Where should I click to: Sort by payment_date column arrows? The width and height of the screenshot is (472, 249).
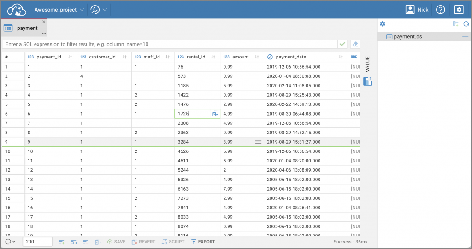341,57
